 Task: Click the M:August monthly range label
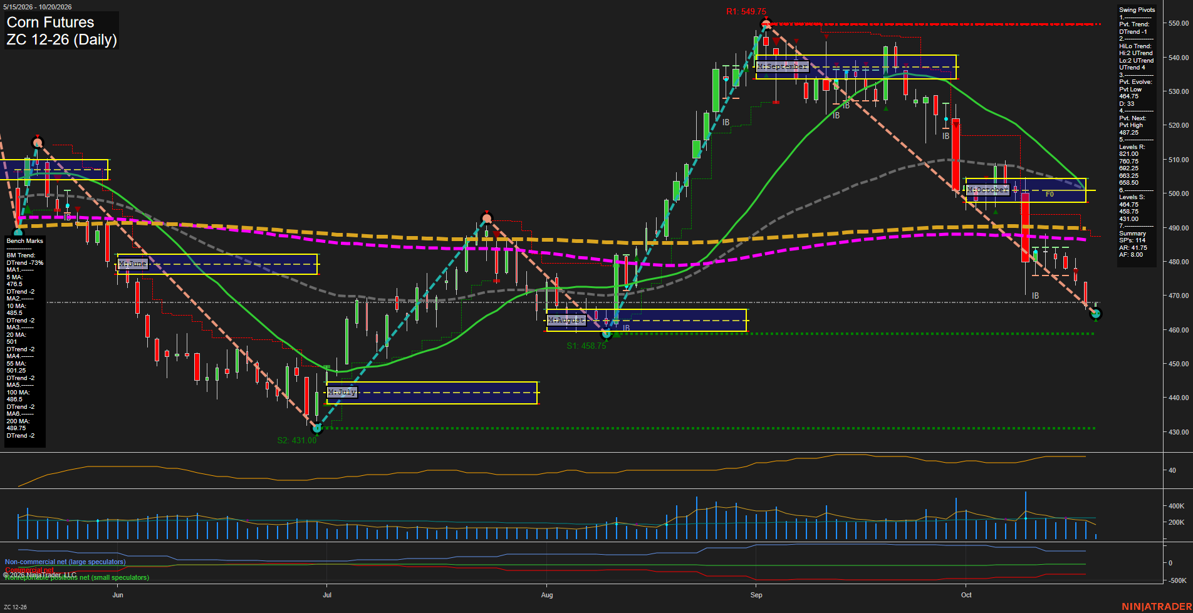coord(566,320)
